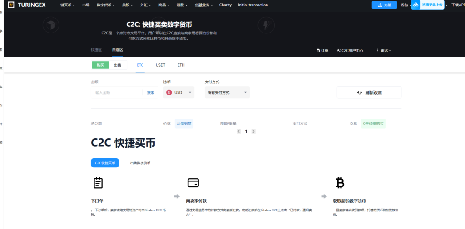465x229 pixels.
Task: Open the 港股 dropdown menu
Action: coord(182,5)
